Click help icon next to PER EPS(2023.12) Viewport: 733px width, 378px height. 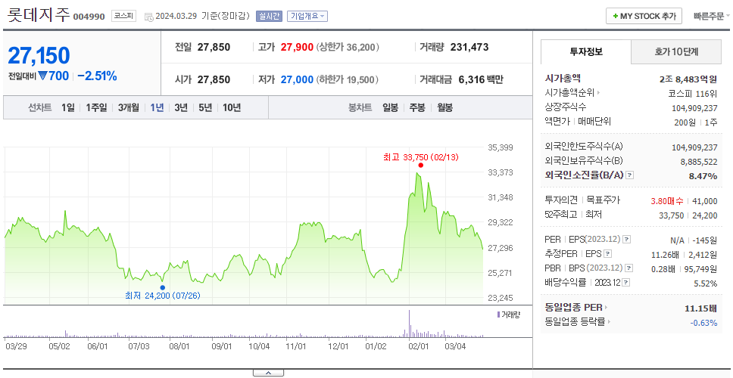pyautogui.click(x=626, y=240)
